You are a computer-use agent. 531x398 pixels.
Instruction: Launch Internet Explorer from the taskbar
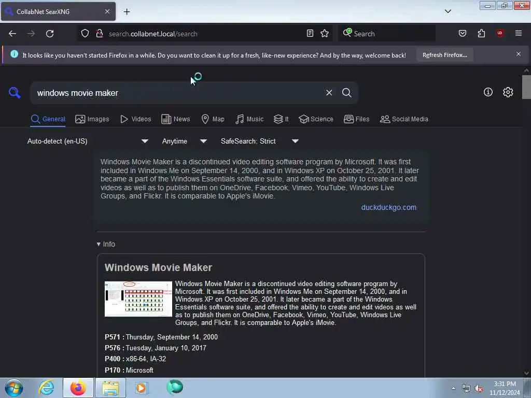(46, 388)
